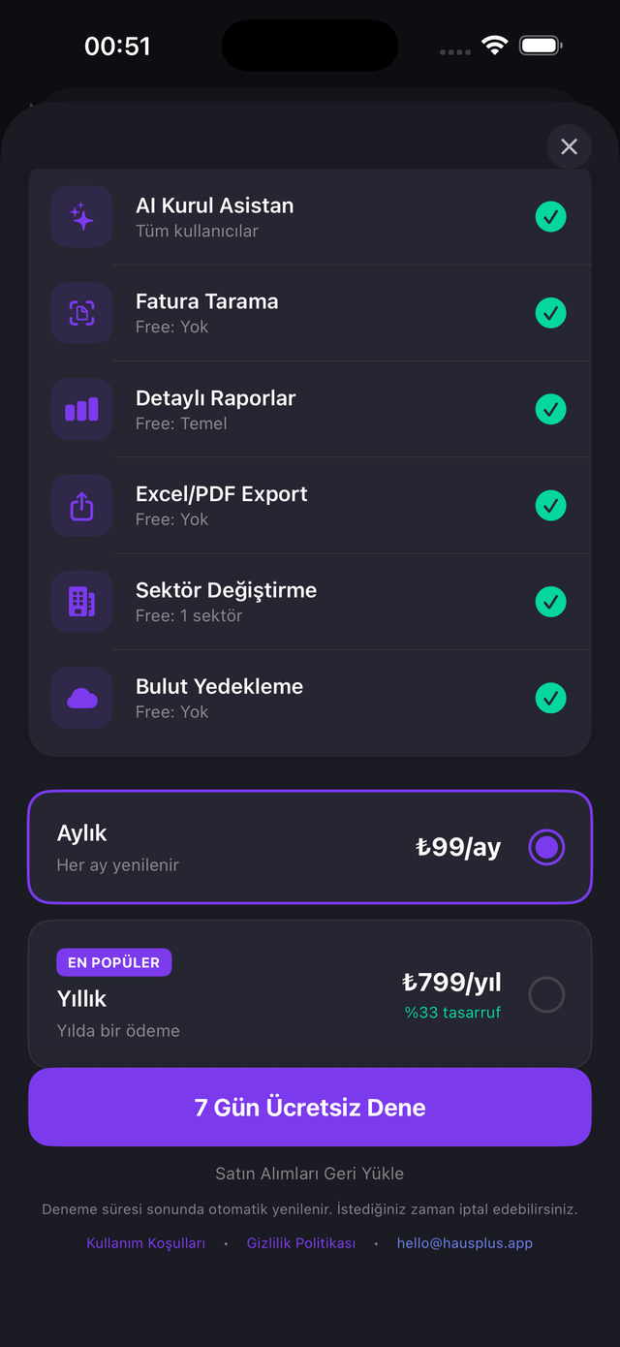Tap the ₺799/yıl price label
This screenshot has height=1347, width=620.
(x=451, y=983)
